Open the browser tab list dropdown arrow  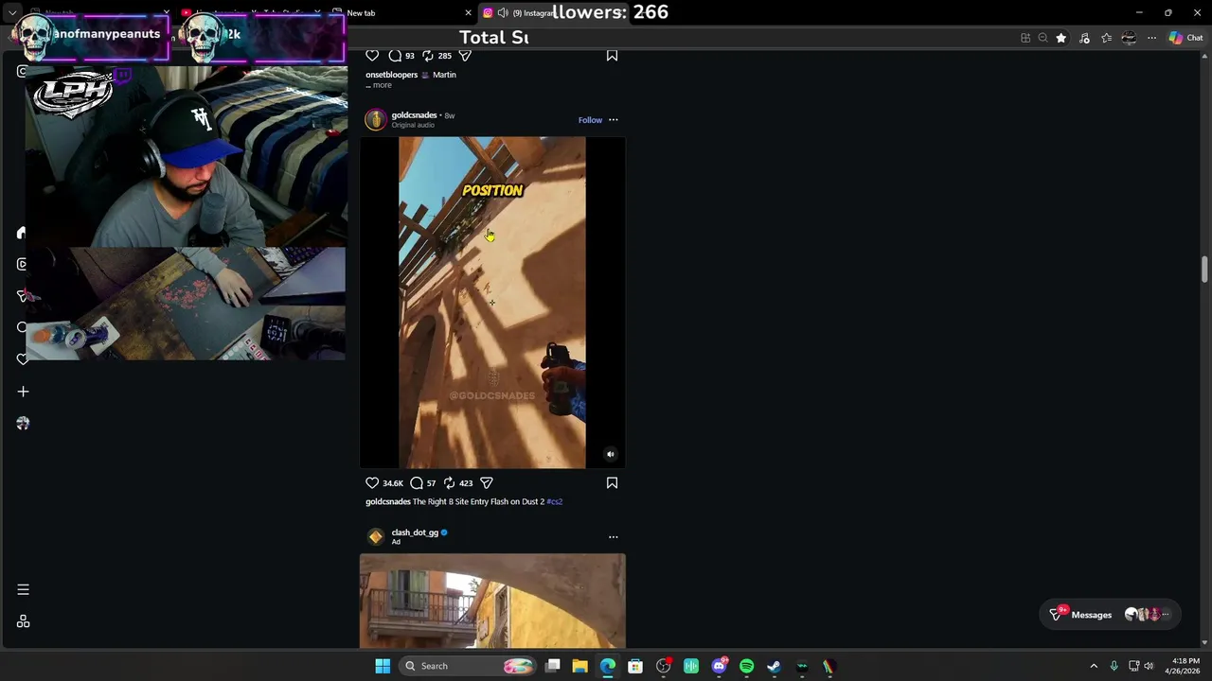pyautogui.click(x=12, y=12)
